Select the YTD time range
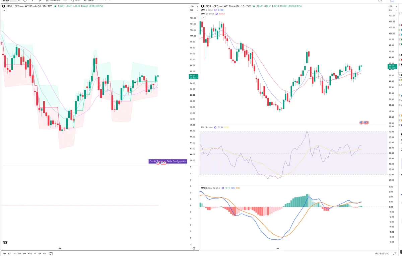The image size is (402, 256). coord(30,254)
